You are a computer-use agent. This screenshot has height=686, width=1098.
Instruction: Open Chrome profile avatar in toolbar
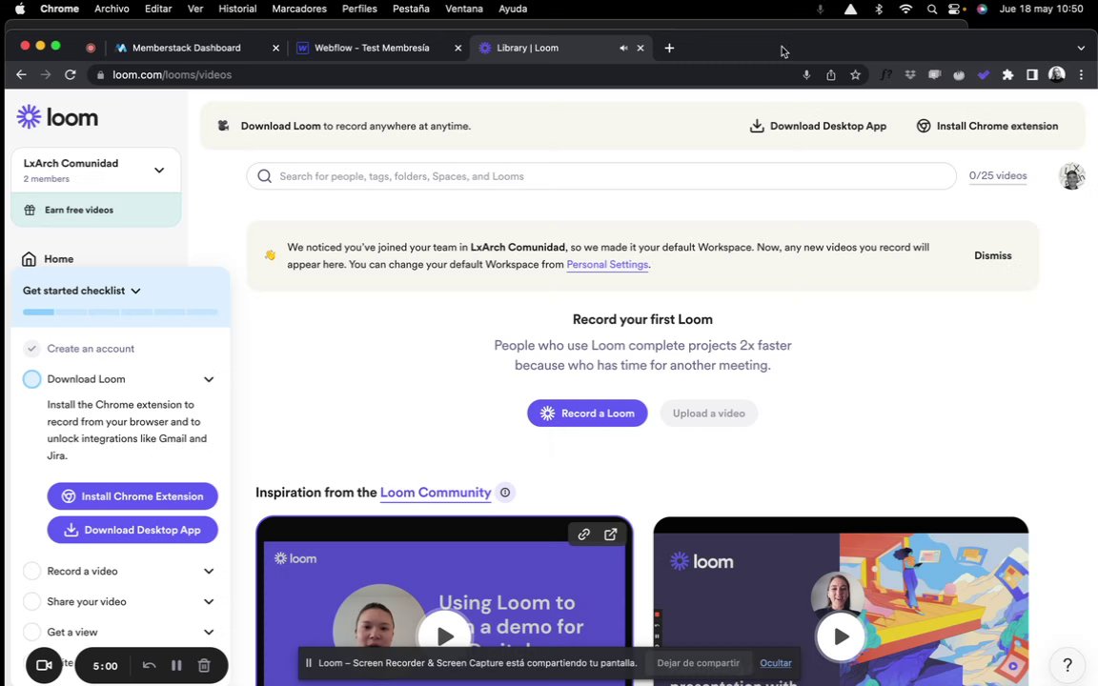click(x=1057, y=74)
